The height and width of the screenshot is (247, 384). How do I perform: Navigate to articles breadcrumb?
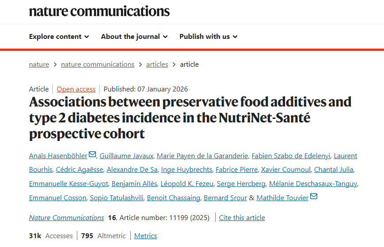(x=157, y=65)
